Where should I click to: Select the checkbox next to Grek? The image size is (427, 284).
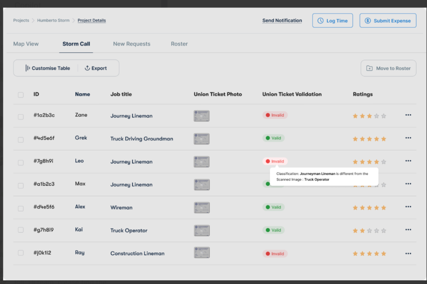(x=21, y=139)
